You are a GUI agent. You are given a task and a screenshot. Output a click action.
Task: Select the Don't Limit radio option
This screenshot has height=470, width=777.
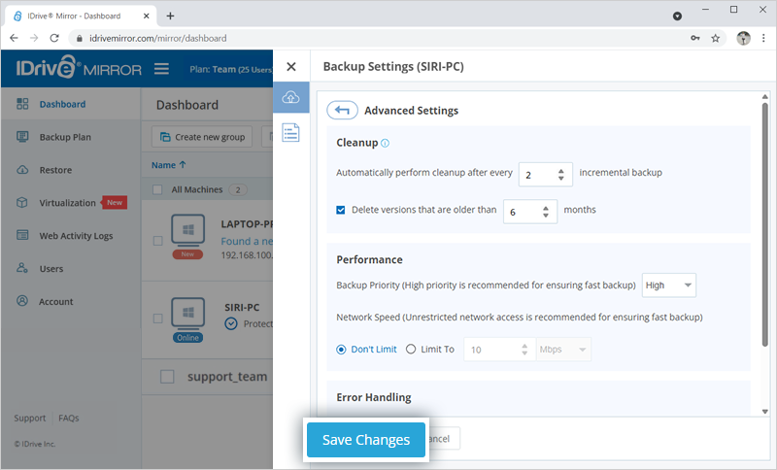pos(341,350)
